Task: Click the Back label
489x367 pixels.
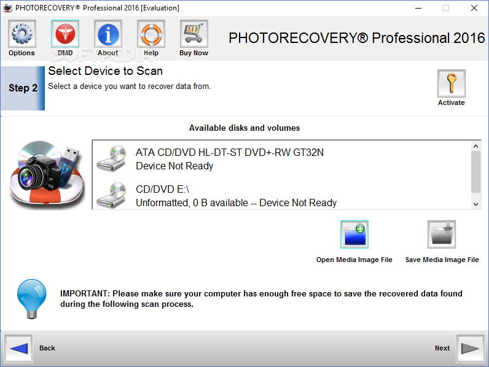Action: pos(47,348)
